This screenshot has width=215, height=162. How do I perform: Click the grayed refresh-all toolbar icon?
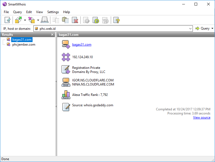click(x=105, y=20)
